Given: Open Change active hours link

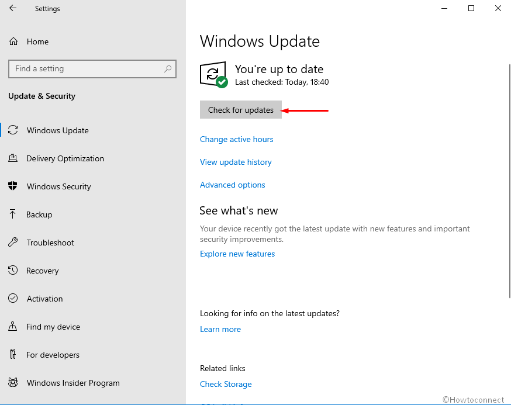Looking at the screenshot, I should point(237,139).
